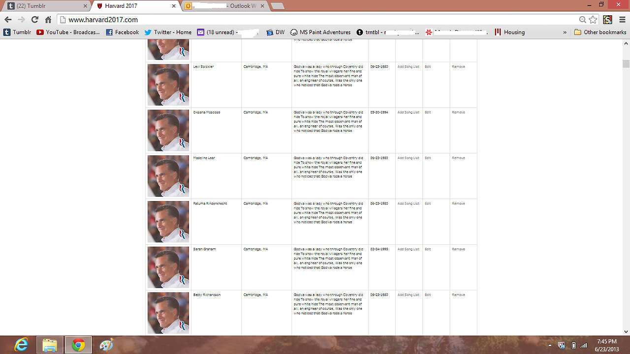Open the Facebook bookmark
Viewport: 630px width, 354px height.
123,32
